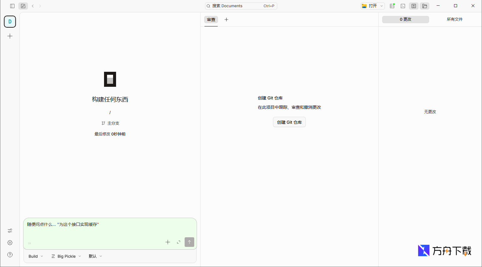
Task: Switch to the 审查 tab
Action: pyautogui.click(x=211, y=20)
